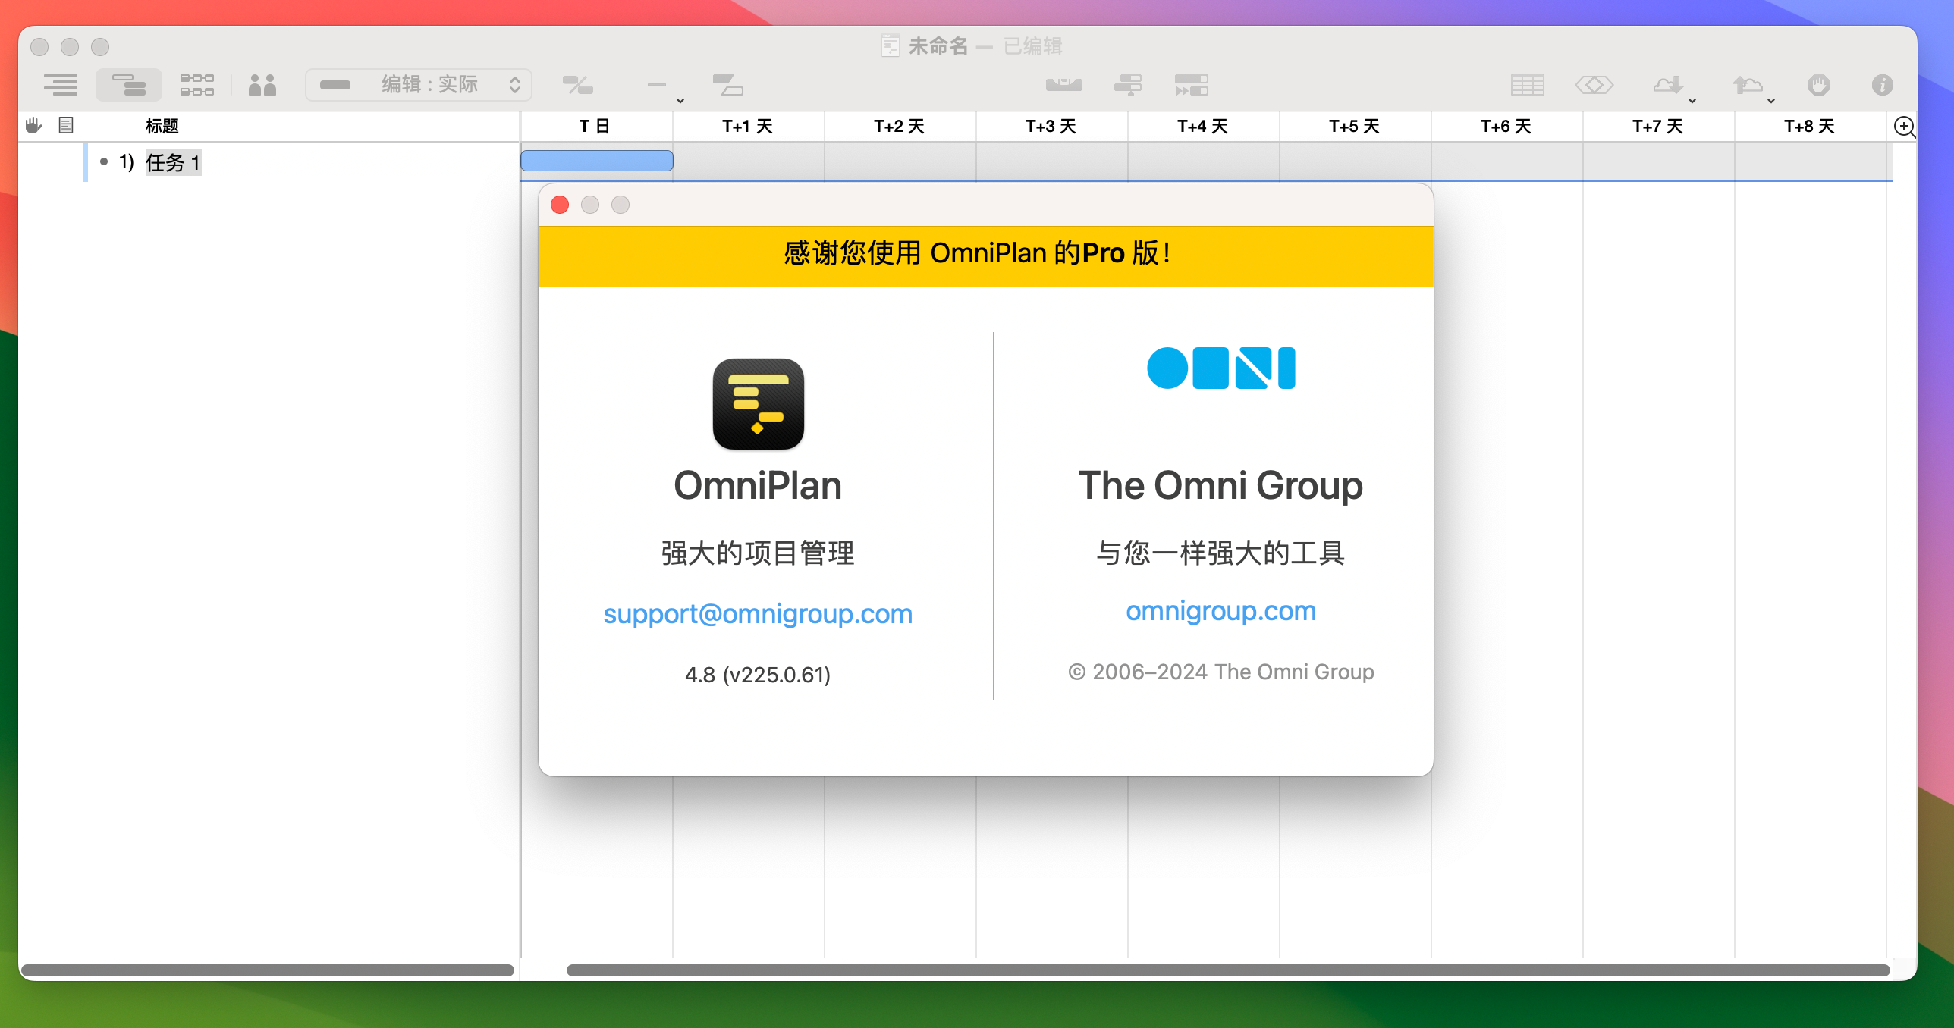Click the notes column header icon
Screen dimensions: 1954x1028
[x=66, y=125]
